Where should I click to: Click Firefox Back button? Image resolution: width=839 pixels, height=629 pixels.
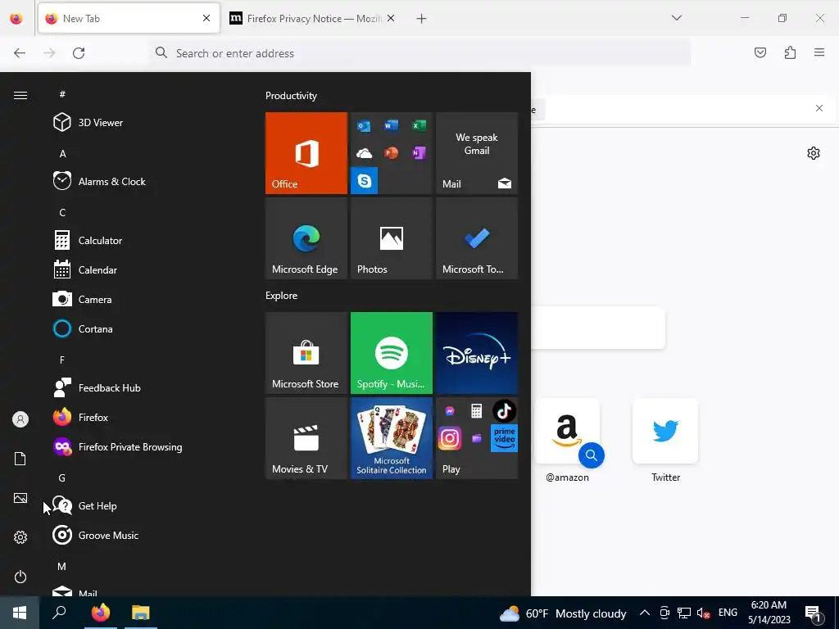(20, 53)
